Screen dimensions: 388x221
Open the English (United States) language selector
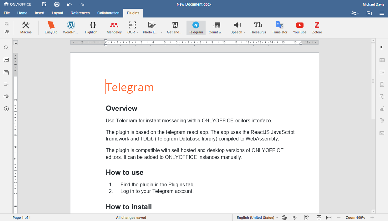click(257, 218)
